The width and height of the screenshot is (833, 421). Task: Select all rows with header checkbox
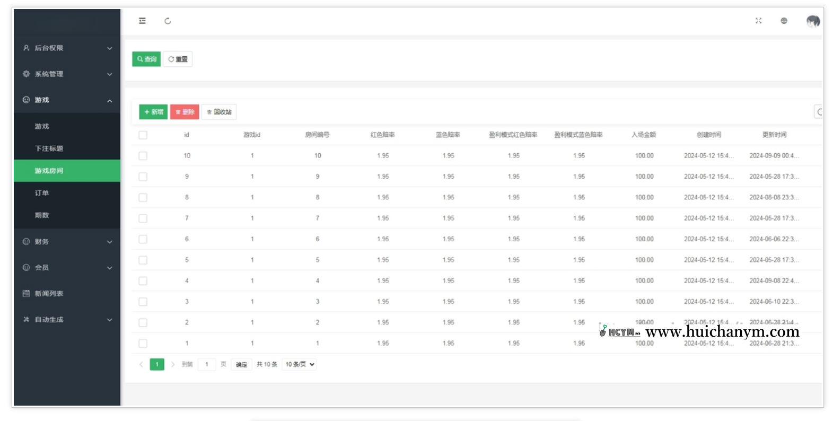[x=143, y=135]
